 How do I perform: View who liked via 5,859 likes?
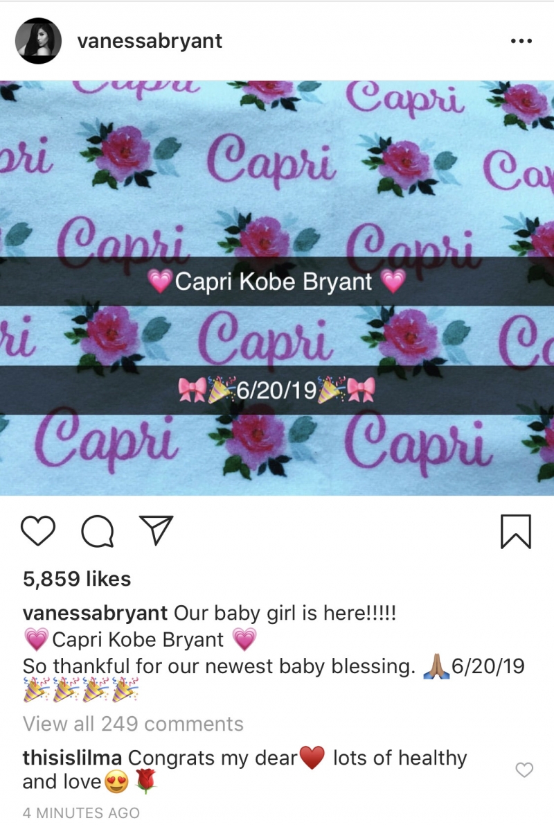pos(77,579)
